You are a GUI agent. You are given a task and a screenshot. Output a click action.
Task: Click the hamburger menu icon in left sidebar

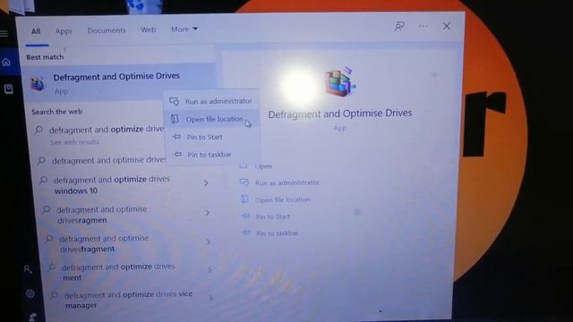pos(4,34)
